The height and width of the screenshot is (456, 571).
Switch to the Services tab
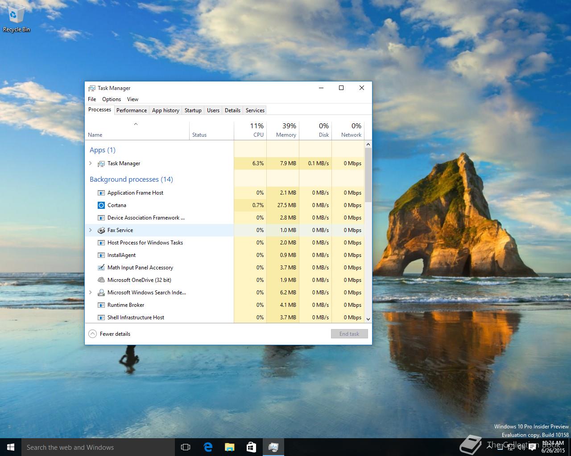click(255, 110)
